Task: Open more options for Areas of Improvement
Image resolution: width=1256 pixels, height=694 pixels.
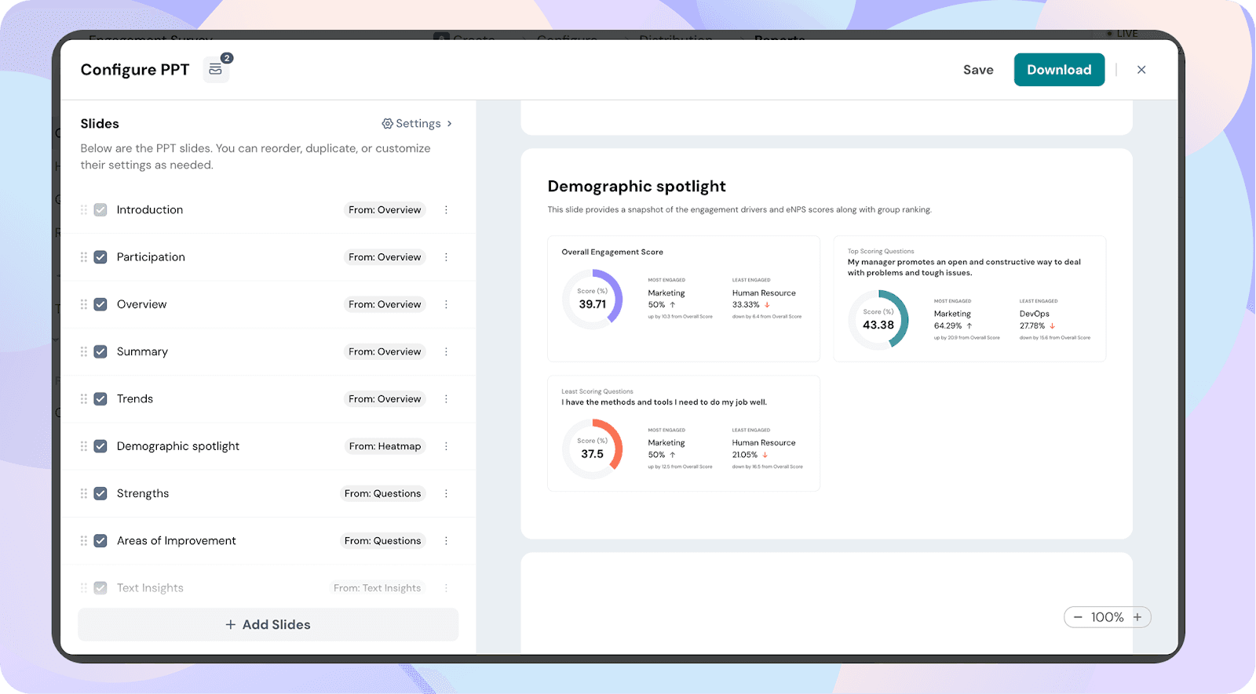Action: click(446, 541)
